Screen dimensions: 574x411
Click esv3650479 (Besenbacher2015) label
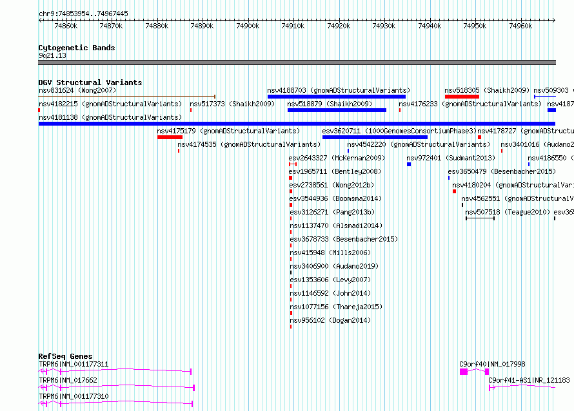502,171
